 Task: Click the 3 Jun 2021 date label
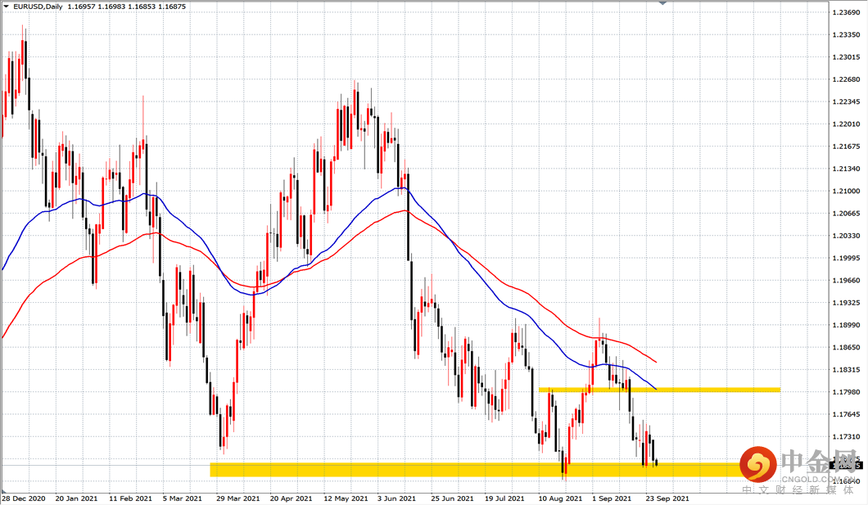(397, 498)
